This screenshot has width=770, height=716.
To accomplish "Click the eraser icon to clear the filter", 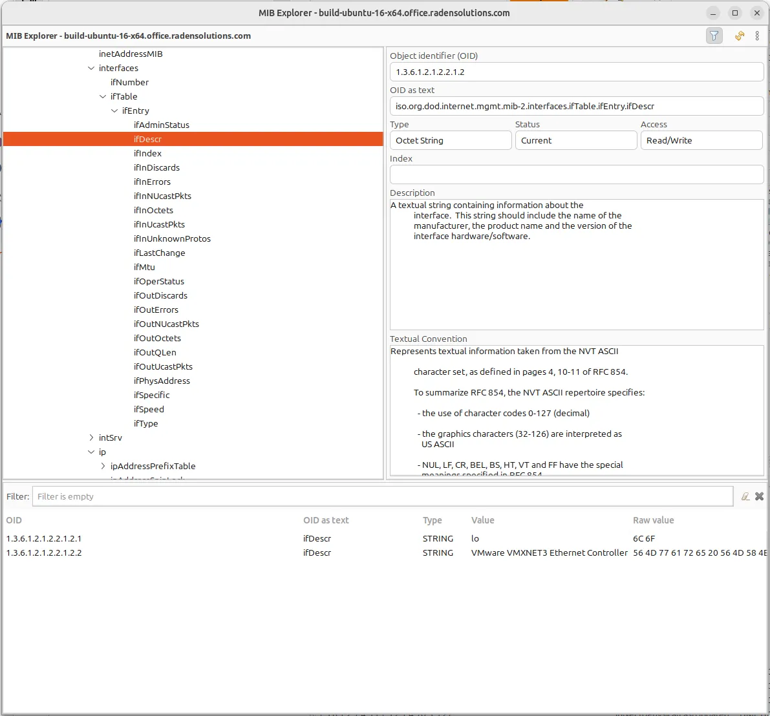I will point(745,496).
